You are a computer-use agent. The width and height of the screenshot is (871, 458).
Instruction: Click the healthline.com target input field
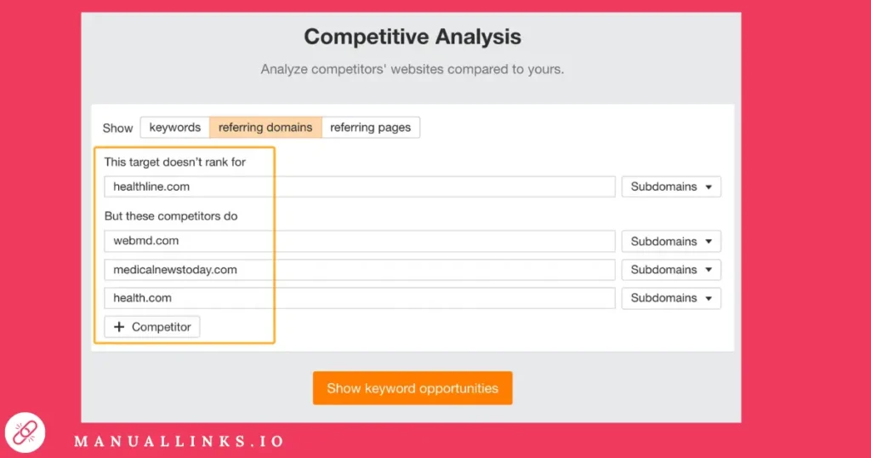(360, 186)
